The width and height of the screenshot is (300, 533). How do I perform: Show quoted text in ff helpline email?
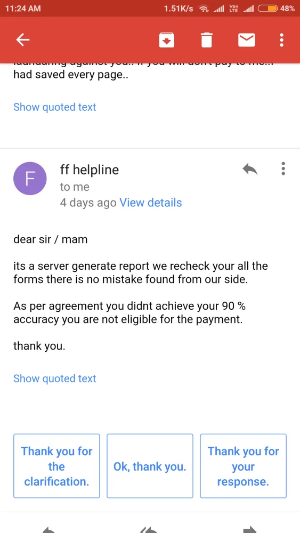pos(55,378)
